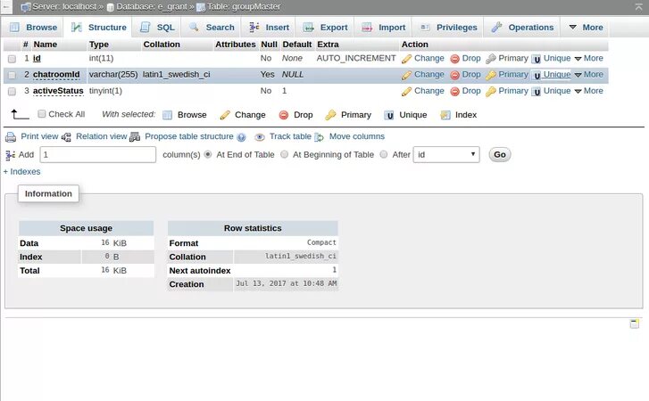The image size is (649, 401).
Task: Click localhost server breadcrumb
Action: pos(64,6)
